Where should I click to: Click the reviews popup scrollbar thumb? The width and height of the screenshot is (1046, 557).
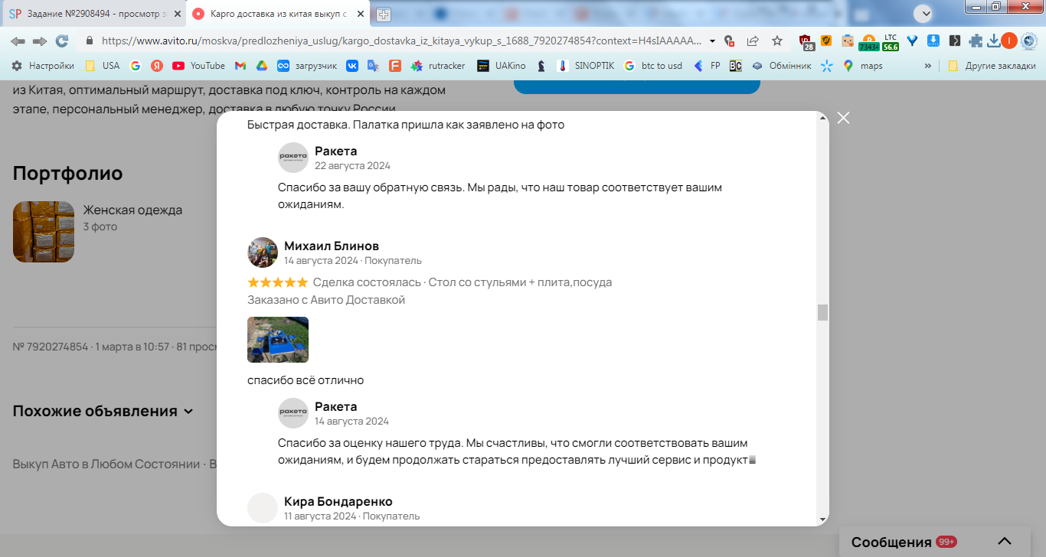[823, 312]
